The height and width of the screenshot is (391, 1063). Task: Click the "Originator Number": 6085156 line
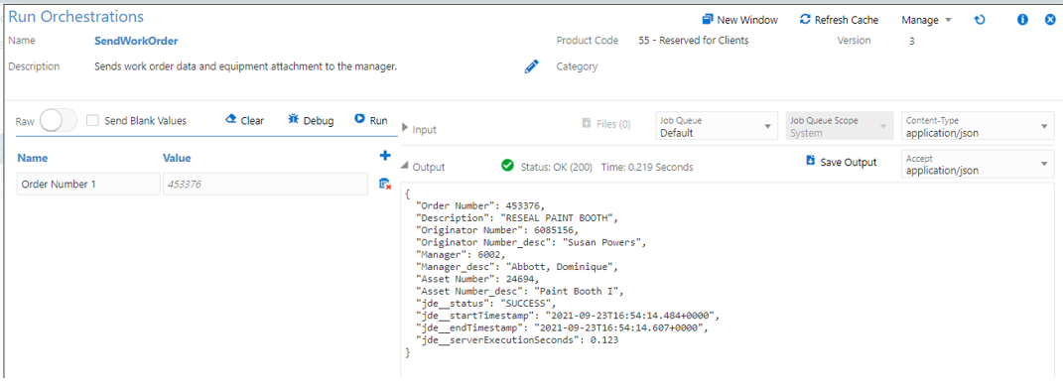[497, 229]
